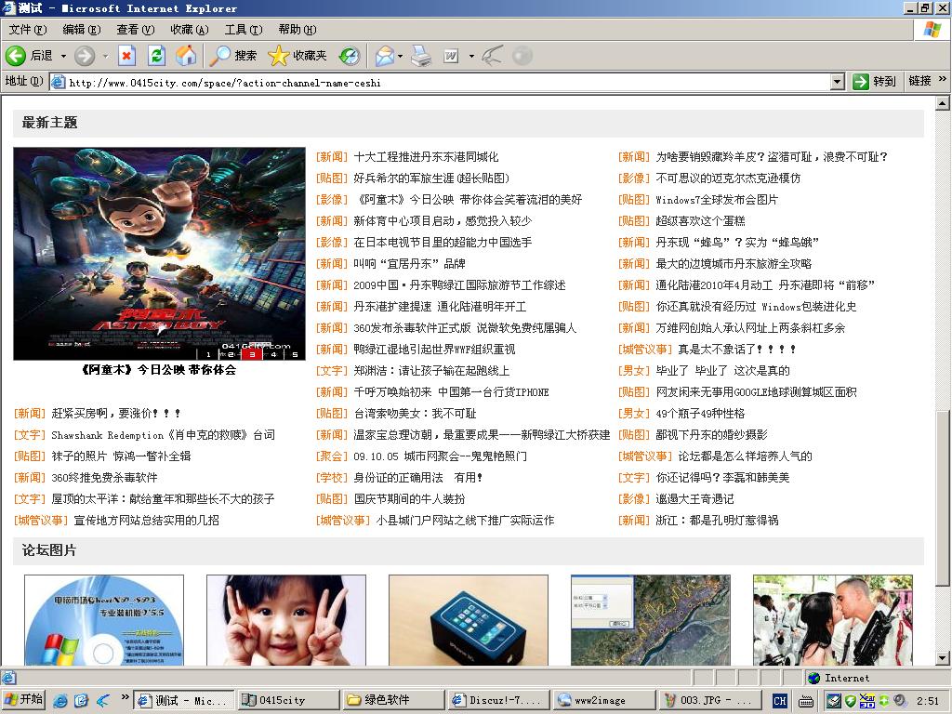
Task: Open Forward button history dropdown arrow
Action: coord(105,56)
